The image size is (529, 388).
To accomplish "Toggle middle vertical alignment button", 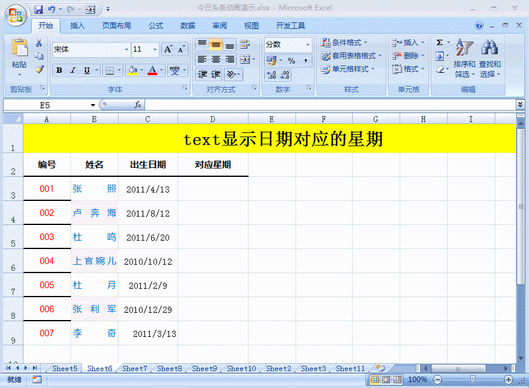I will click(215, 45).
